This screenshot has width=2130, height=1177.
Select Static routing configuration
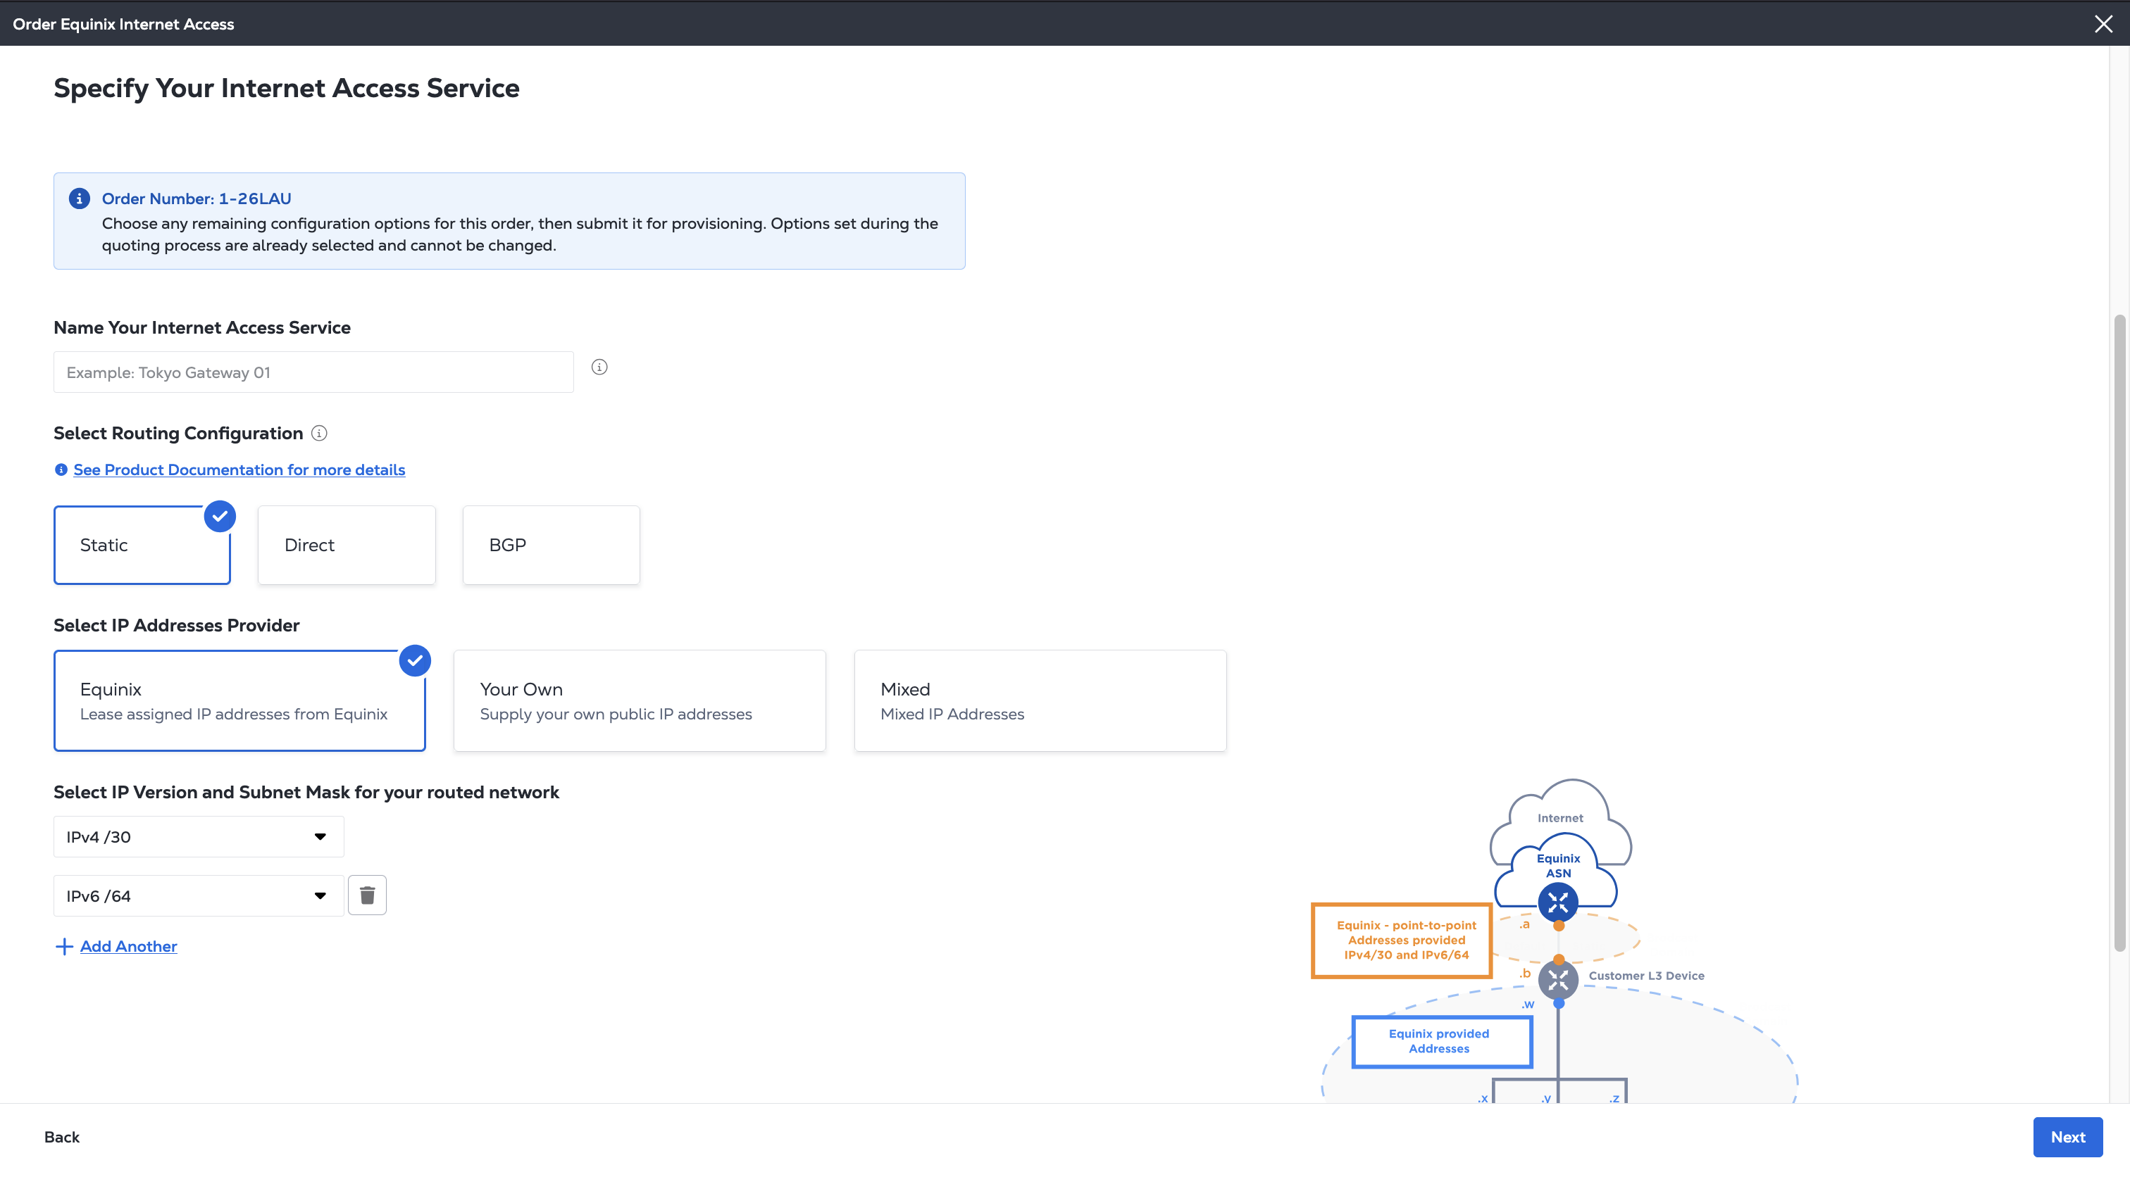(x=142, y=546)
